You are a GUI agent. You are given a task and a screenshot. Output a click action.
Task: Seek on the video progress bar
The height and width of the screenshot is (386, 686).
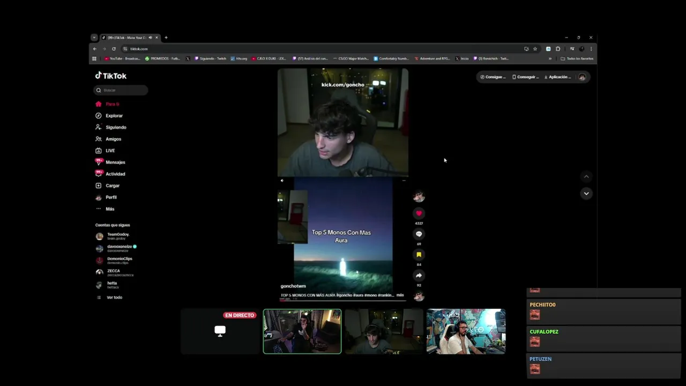[x=343, y=300]
